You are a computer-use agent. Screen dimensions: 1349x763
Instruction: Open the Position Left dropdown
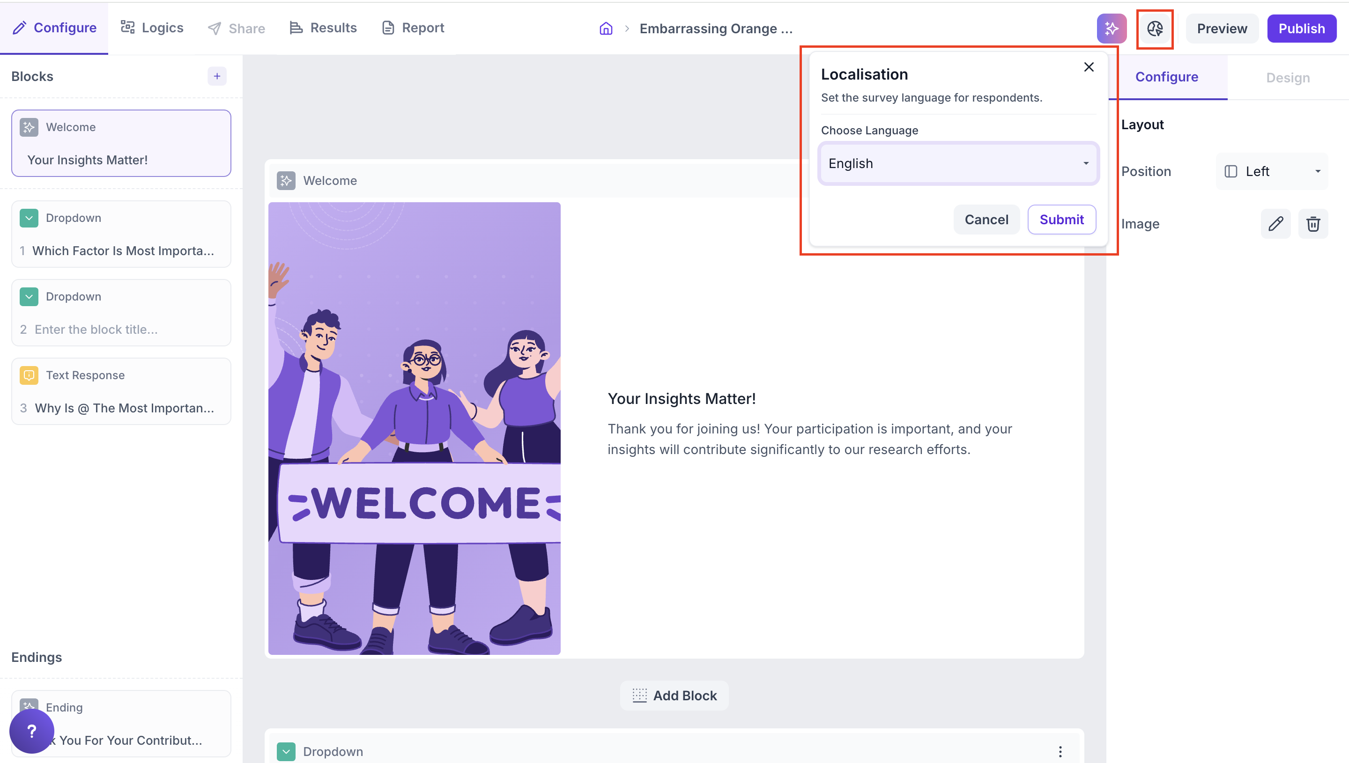(1272, 171)
